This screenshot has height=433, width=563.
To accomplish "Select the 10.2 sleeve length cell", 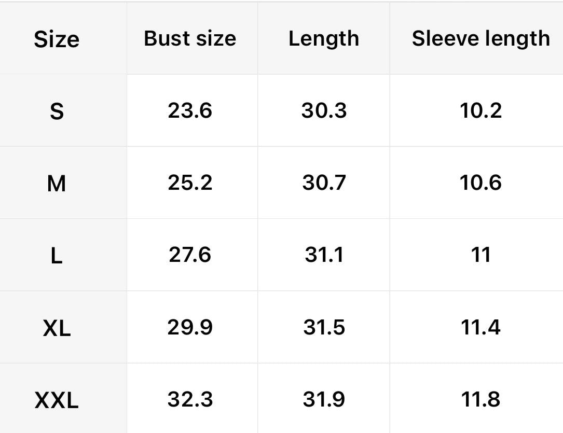I will (480, 110).
